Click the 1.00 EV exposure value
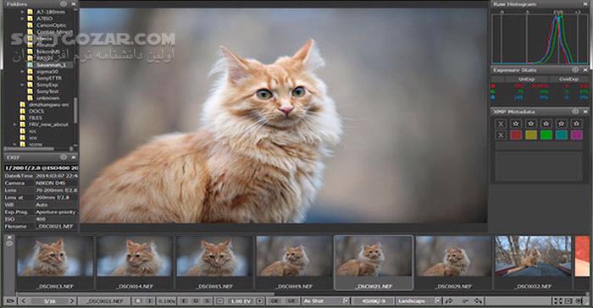593x308 pixels. (x=240, y=301)
